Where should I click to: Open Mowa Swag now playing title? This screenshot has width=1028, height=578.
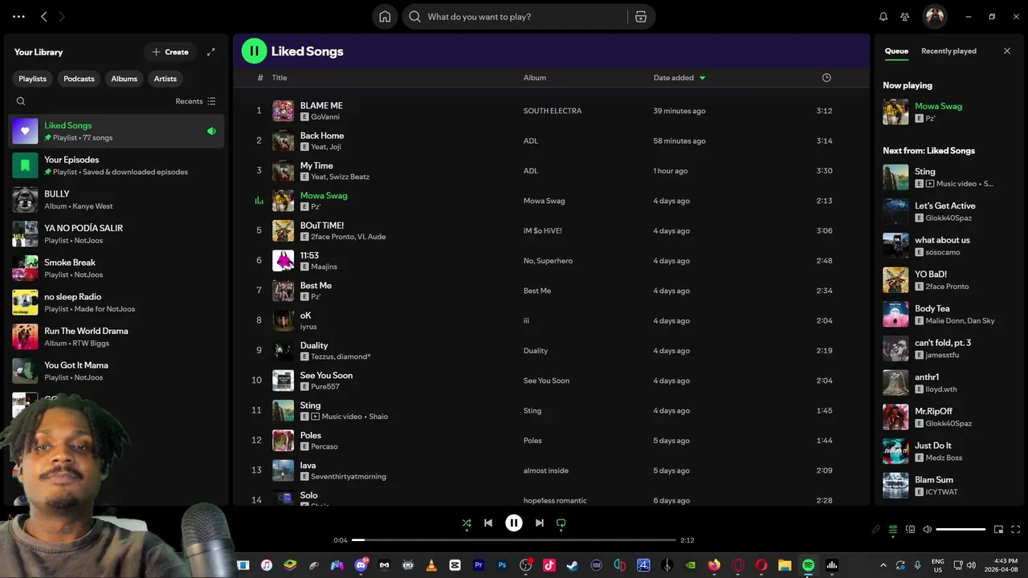point(938,106)
